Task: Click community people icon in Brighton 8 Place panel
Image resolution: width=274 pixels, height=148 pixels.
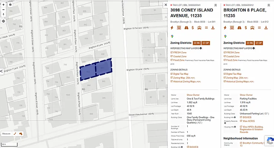Action: pyautogui.click(x=232, y=28)
